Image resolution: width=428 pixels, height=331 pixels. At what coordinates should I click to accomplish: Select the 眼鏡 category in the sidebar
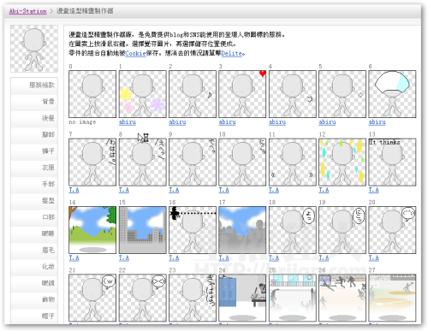tap(34, 283)
